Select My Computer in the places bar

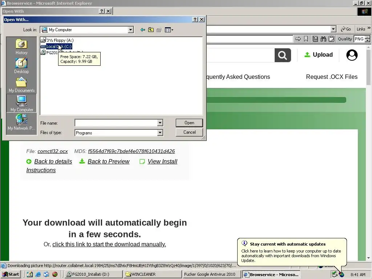point(21,104)
